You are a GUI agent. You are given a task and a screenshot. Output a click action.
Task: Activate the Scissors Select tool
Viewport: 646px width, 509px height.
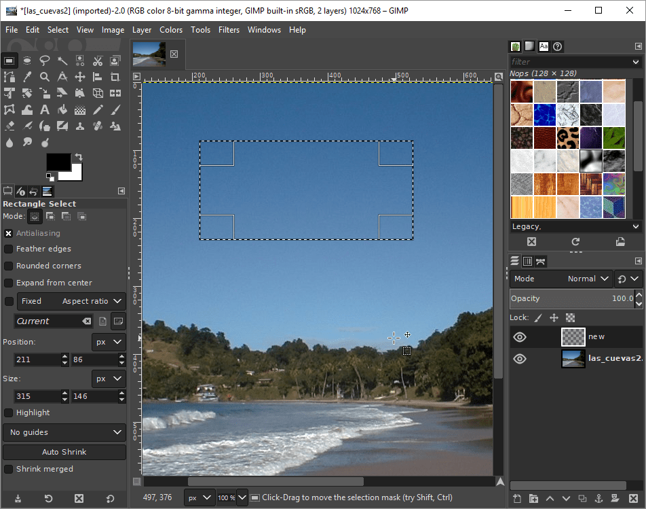[x=98, y=60]
